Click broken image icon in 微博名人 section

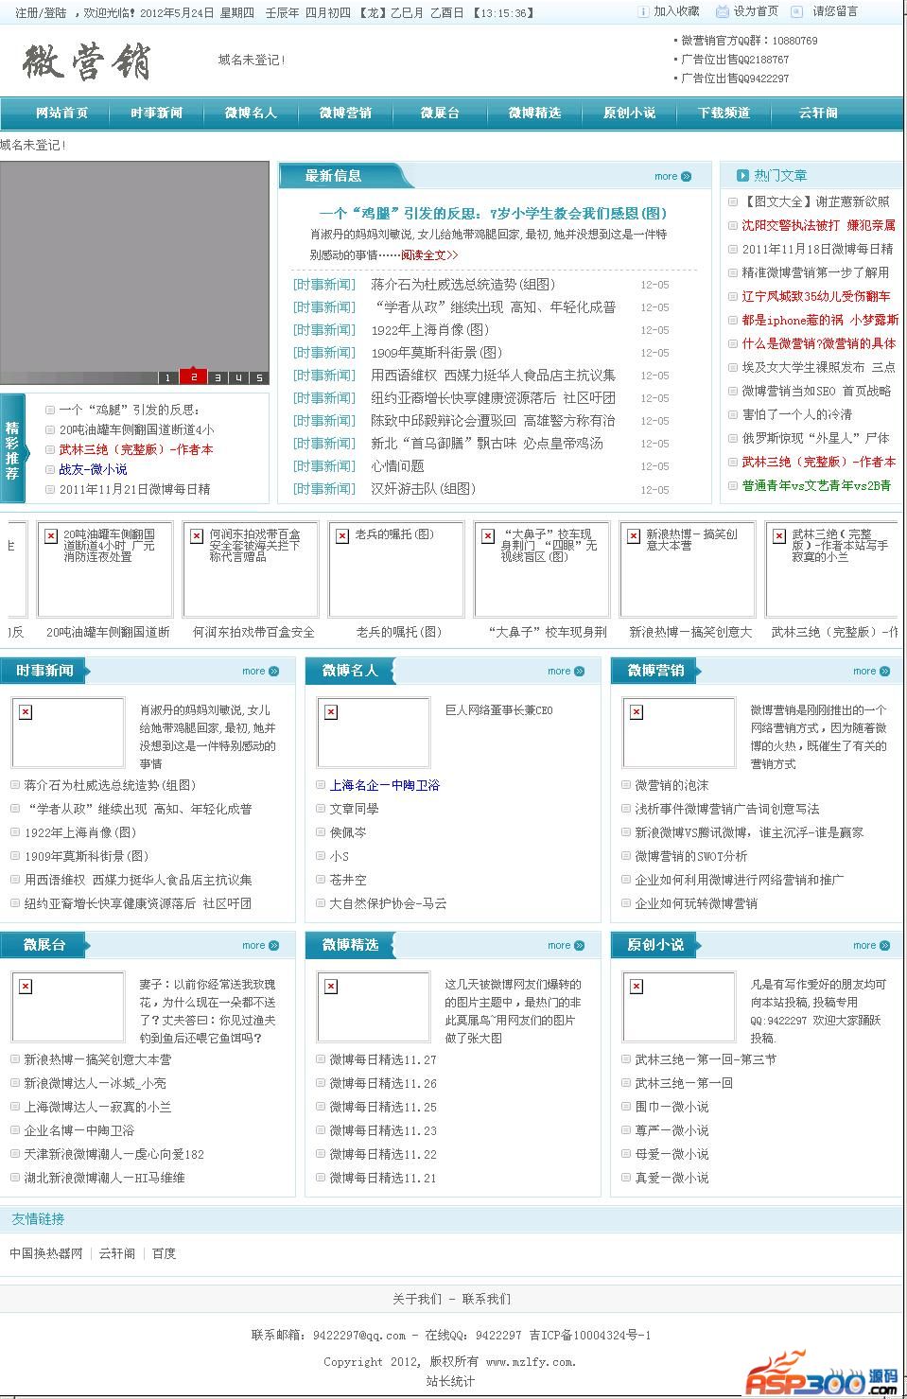click(x=331, y=712)
